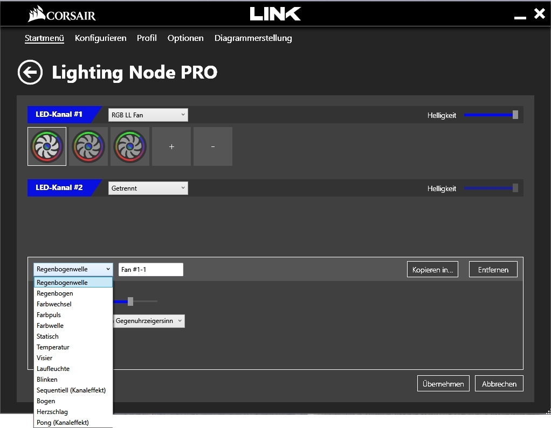Click the Kopieren in... button
The height and width of the screenshot is (428, 551).
432,270
